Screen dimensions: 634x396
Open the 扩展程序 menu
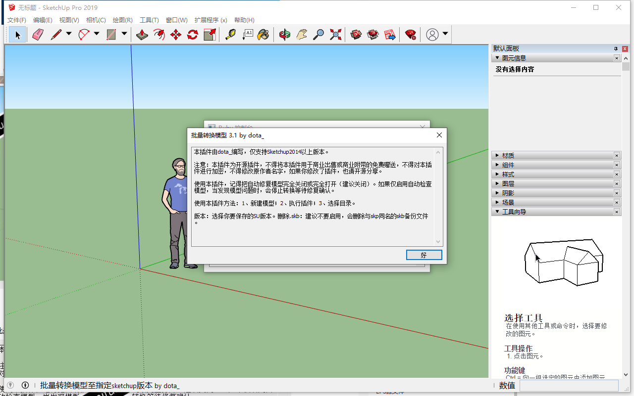point(211,20)
